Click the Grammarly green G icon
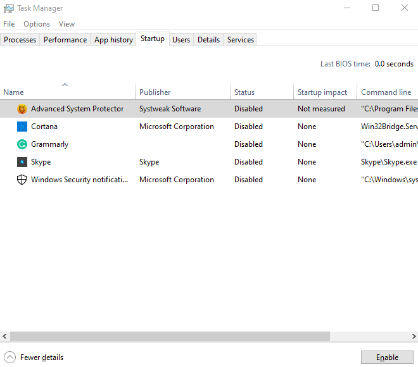 22,144
